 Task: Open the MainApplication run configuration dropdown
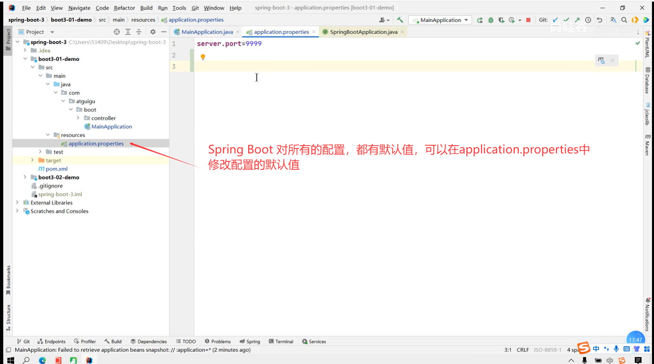tap(440, 20)
